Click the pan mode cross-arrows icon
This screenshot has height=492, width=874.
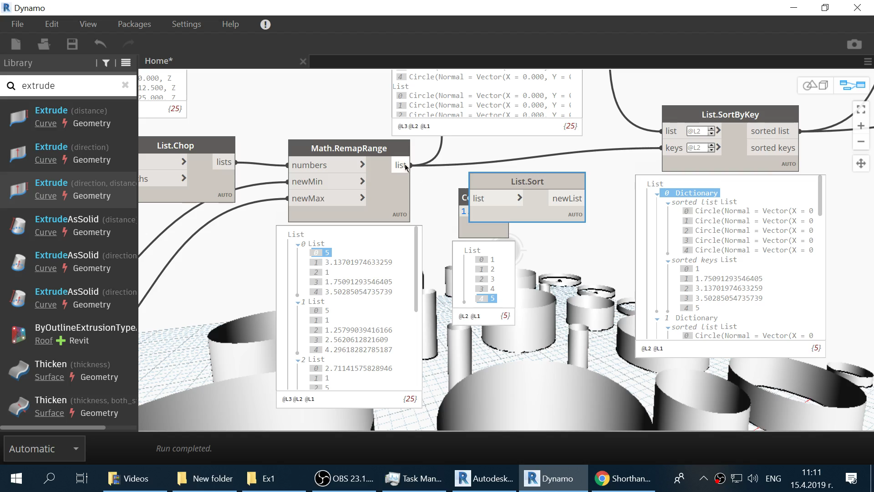pyautogui.click(x=860, y=164)
